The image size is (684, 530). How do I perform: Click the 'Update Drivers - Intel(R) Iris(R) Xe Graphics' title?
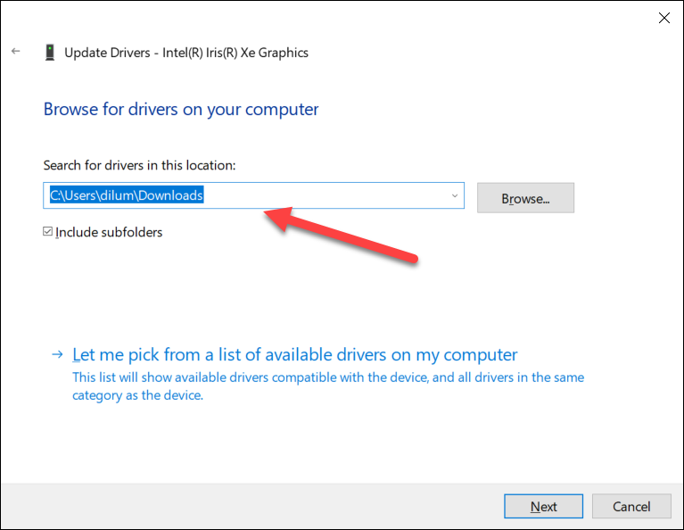coord(186,53)
